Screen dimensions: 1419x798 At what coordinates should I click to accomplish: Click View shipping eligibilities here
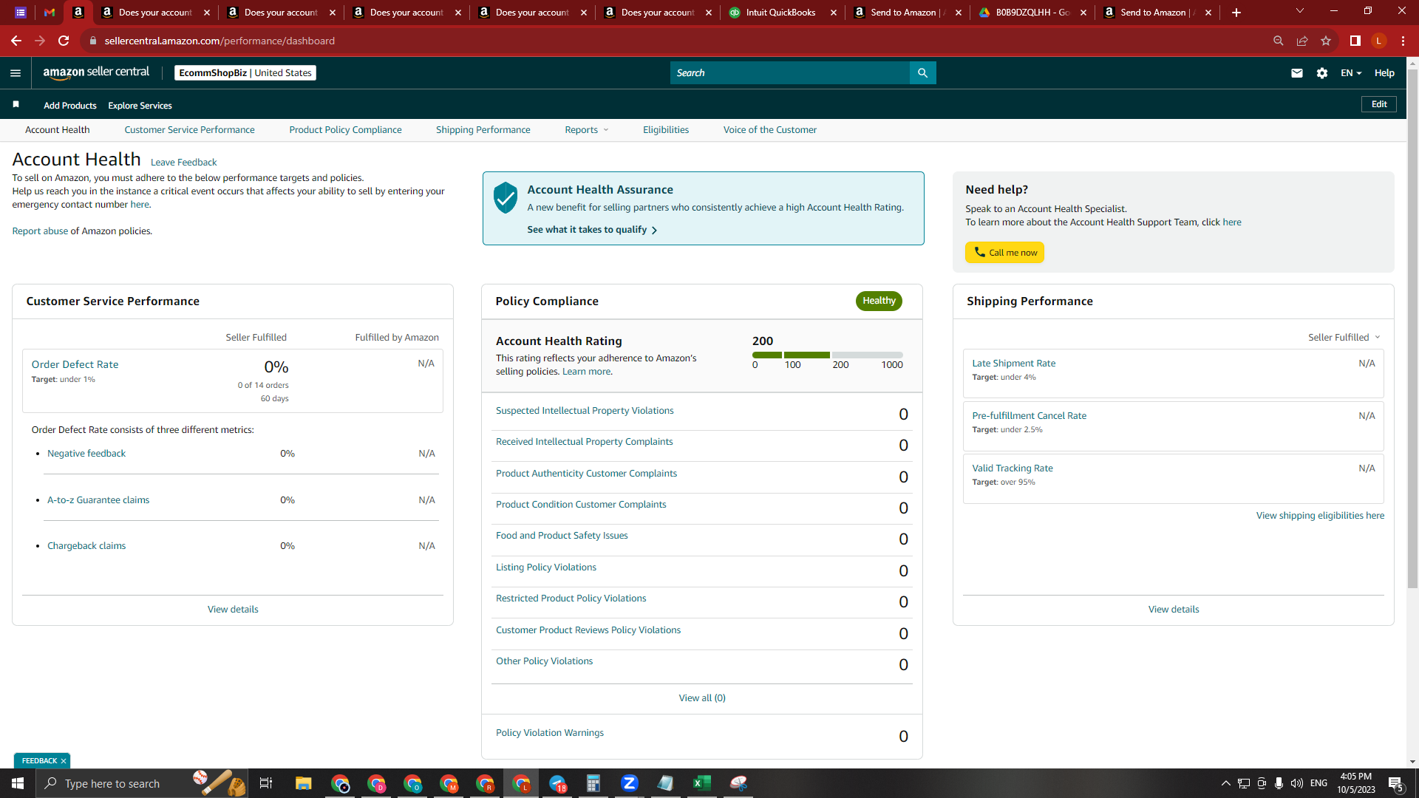tap(1320, 515)
